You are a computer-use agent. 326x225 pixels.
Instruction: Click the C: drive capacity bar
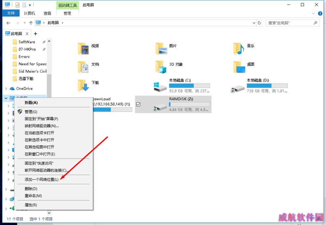(x=189, y=86)
